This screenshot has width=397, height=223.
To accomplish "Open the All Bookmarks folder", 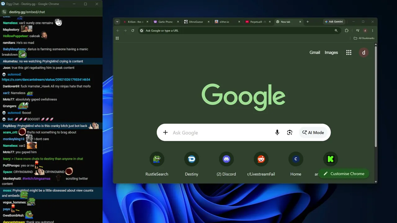I will pos(364,38).
